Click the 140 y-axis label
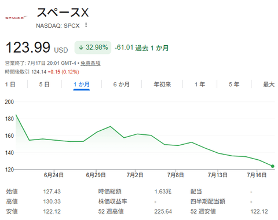 pyautogui.click(x=9, y=153)
